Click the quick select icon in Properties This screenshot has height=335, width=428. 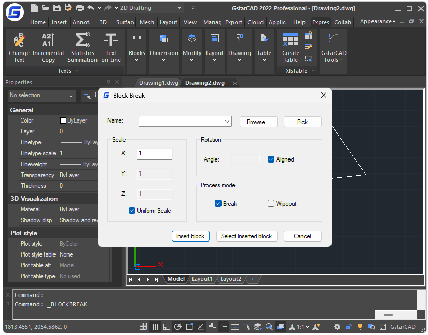pos(87,96)
